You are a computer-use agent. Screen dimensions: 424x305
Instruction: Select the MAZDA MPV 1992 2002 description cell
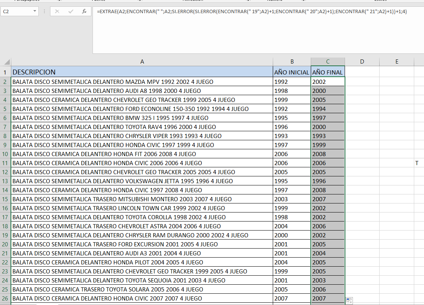point(142,82)
